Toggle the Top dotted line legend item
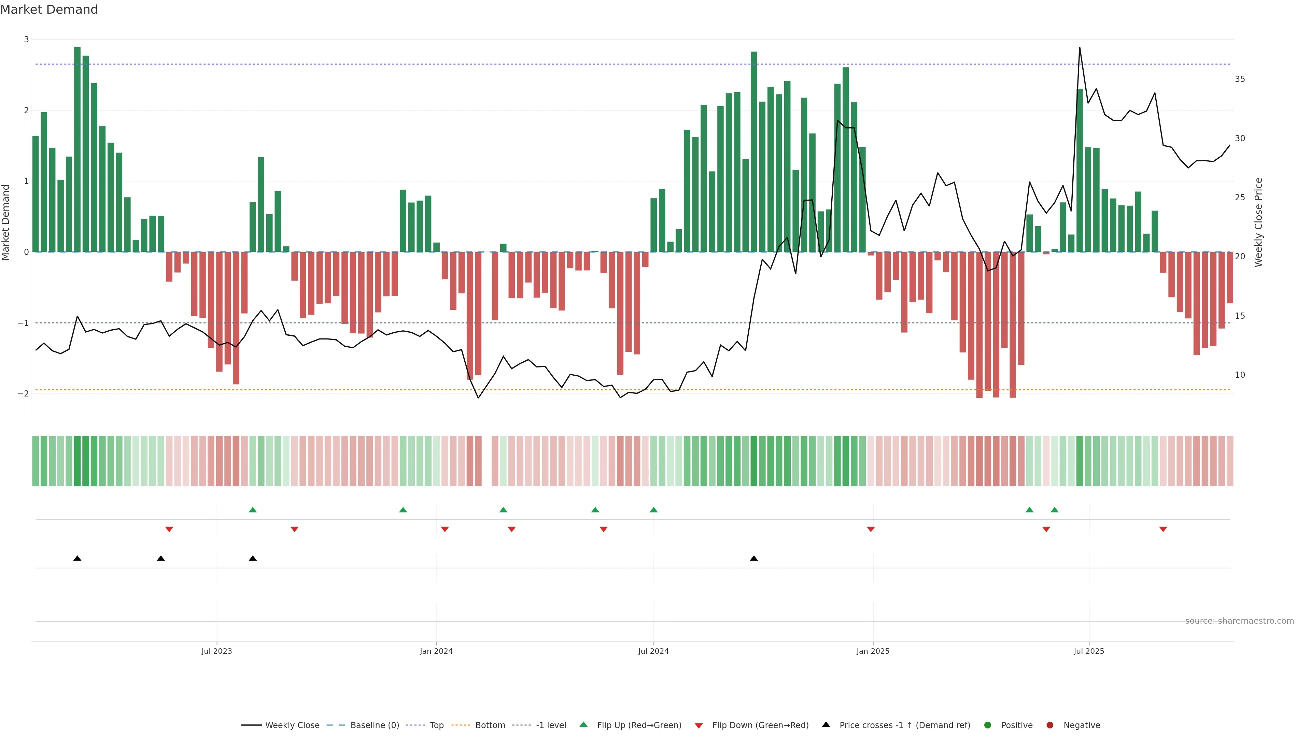Screen dimensions: 1311x737 click(436, 725)
